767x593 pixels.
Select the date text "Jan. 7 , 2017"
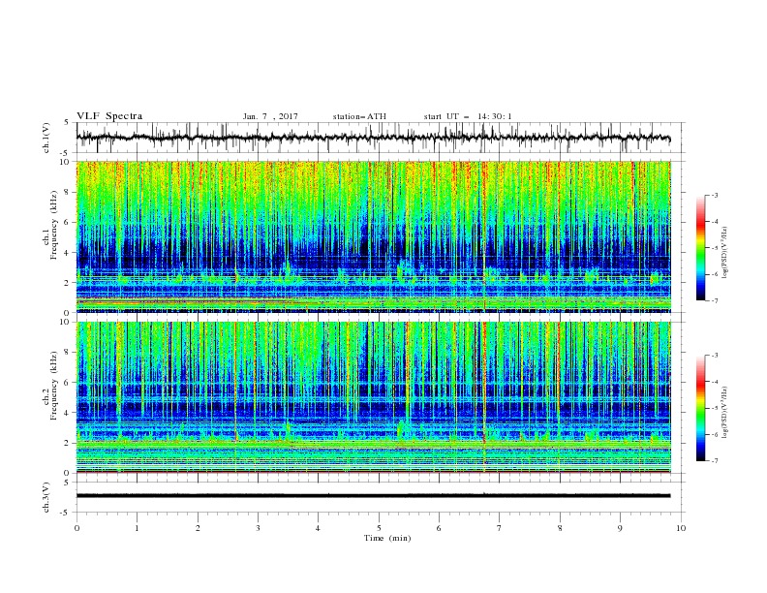270,116
